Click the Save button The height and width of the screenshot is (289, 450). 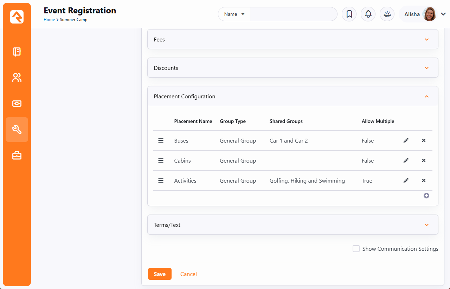(160, 274)
